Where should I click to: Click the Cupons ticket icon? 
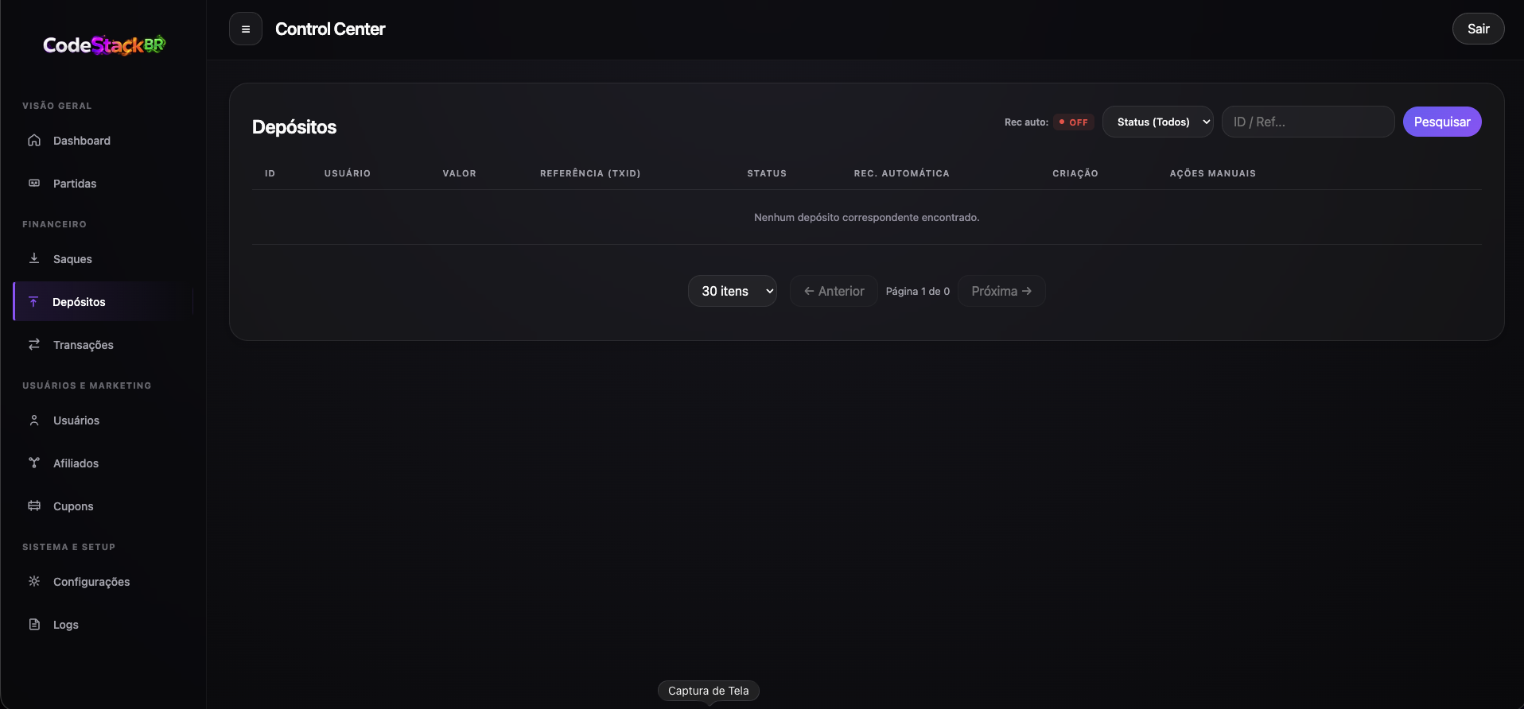[x=34, y=506]
